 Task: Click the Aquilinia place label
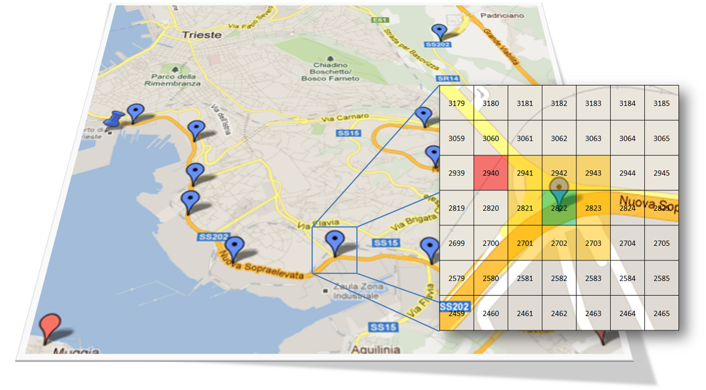tap(376, 349)
